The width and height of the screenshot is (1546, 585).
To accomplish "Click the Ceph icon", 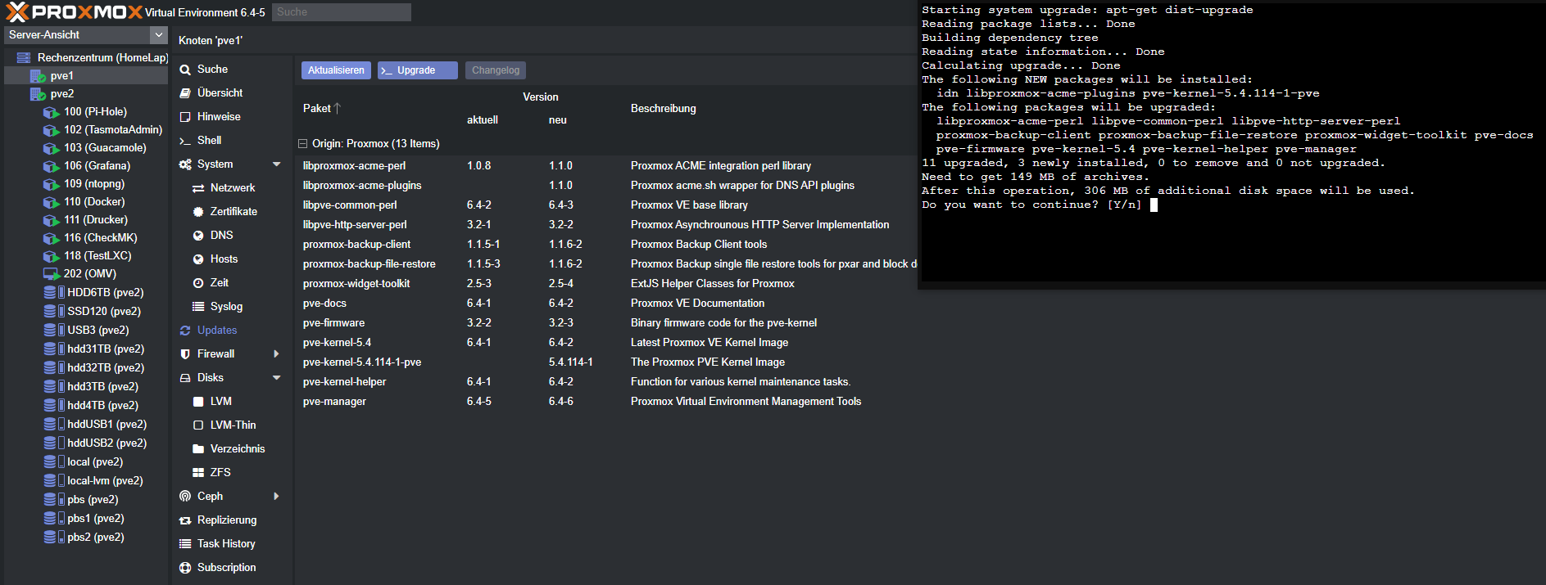I will [185, 497].
